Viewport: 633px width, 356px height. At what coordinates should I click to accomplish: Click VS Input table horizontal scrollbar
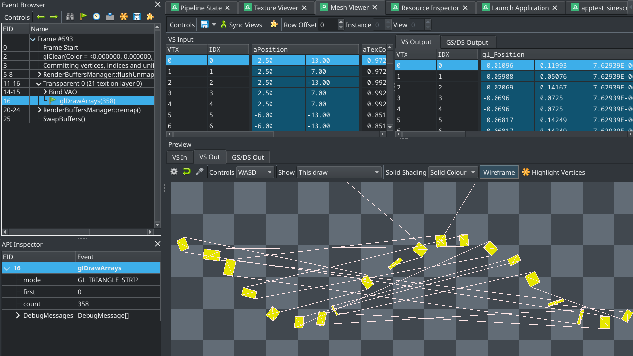point(224,134)
